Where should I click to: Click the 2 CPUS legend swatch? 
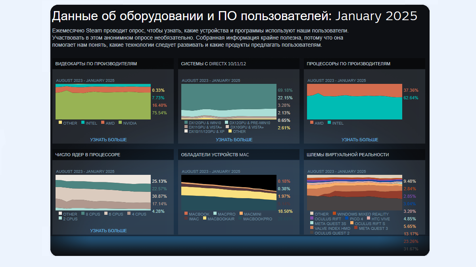pos(60,218)
